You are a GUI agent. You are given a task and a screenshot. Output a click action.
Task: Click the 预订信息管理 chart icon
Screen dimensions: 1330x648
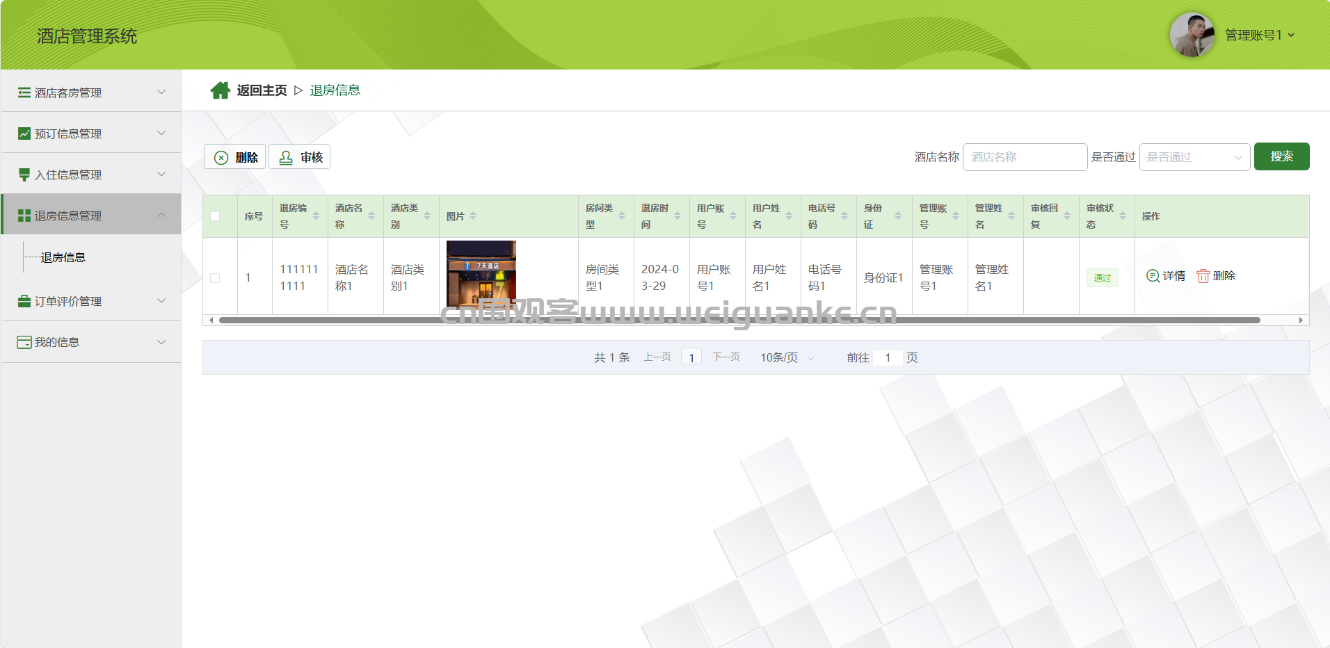point(24,133)
